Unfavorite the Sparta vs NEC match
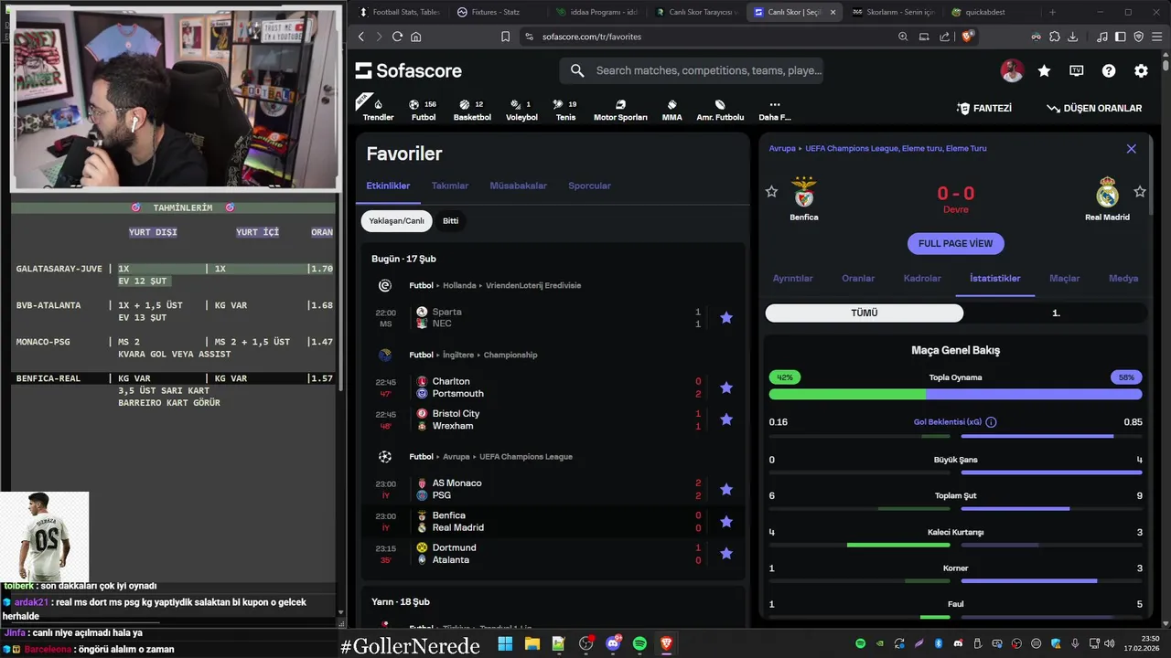This screenshot has width=1171, height=658. click(726, 317)
